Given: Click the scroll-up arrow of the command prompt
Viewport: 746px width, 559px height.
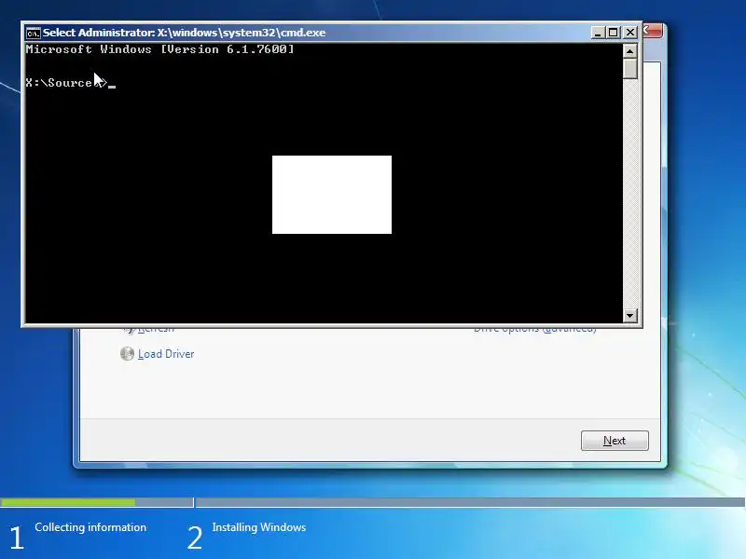Looking at the screenshot, I should click(x=630, y=51).
